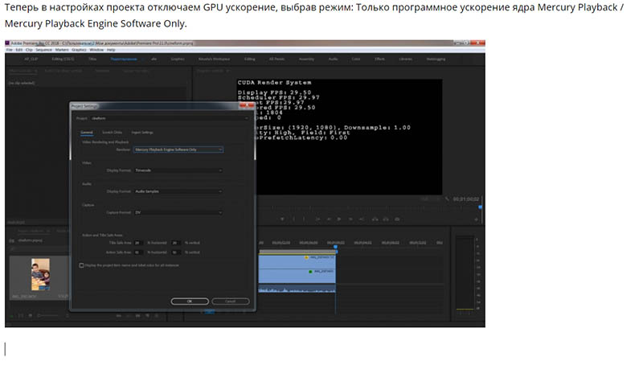Adjust the Project panel thumbnail zoom slider
This screenshot has width=643, height=365.
click(48, 316)
